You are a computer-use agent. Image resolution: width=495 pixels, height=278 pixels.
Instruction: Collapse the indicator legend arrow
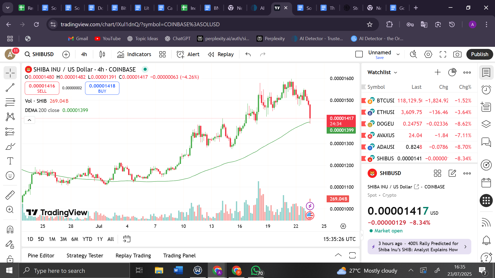coord(29,120)
